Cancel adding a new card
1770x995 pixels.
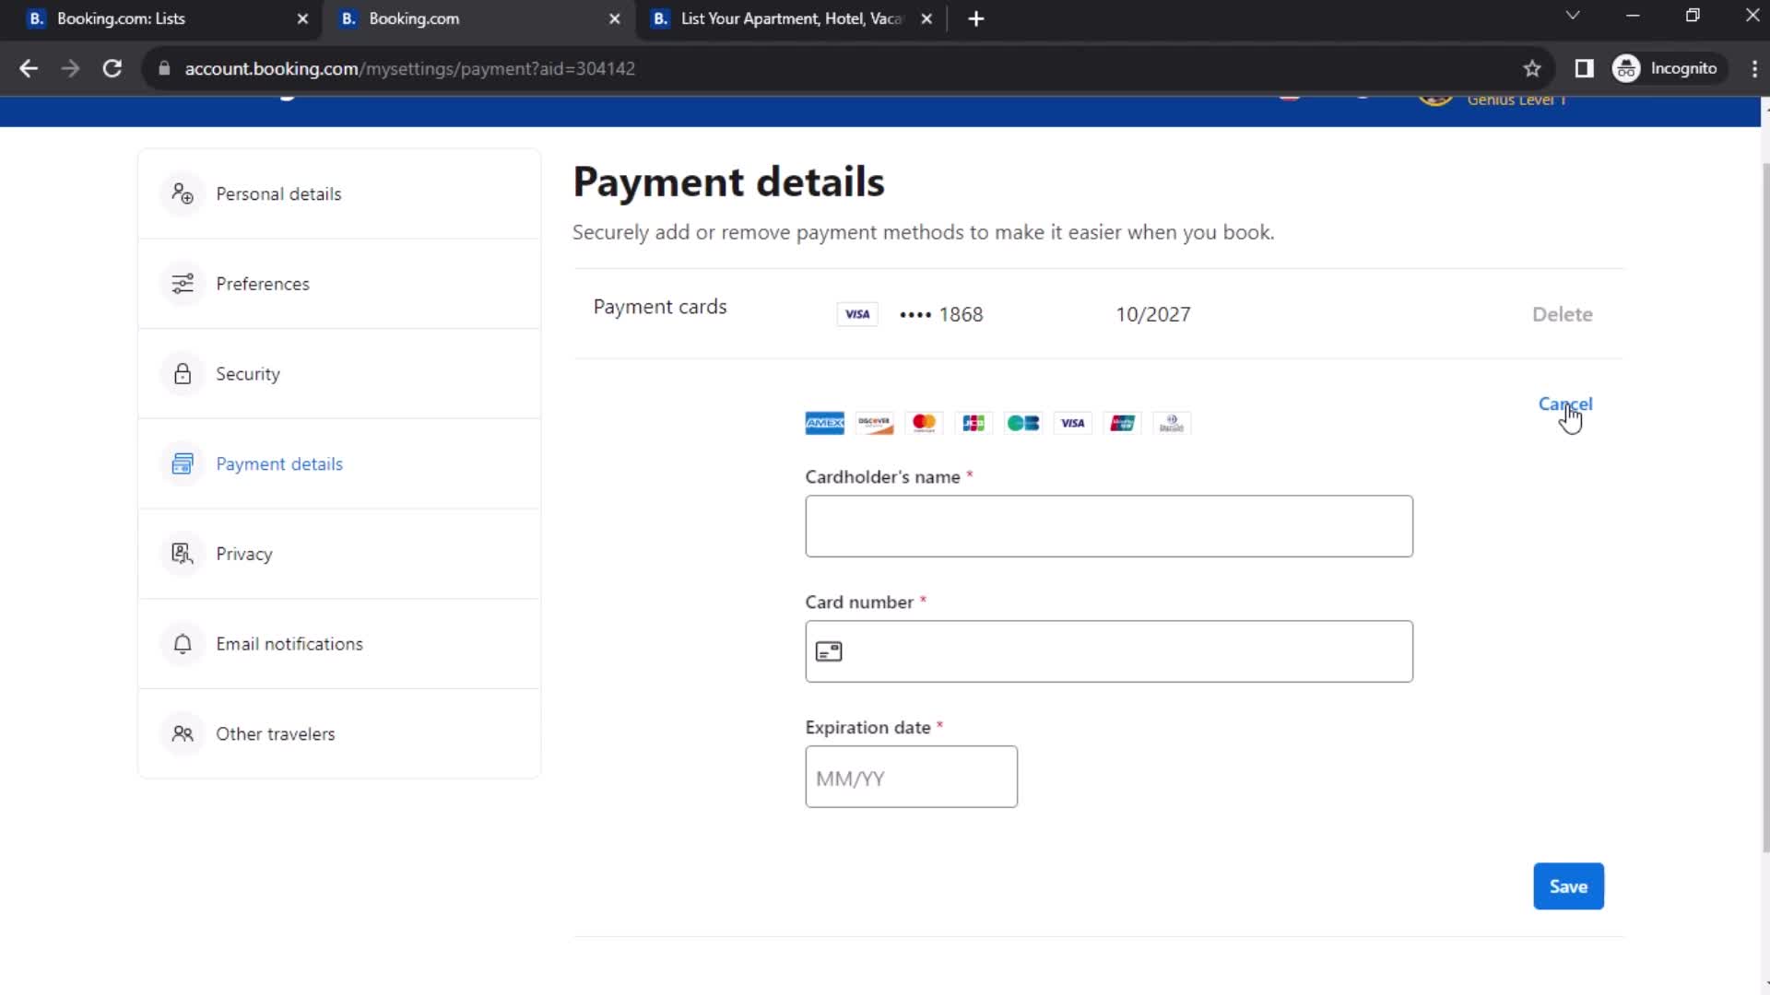1564,404
